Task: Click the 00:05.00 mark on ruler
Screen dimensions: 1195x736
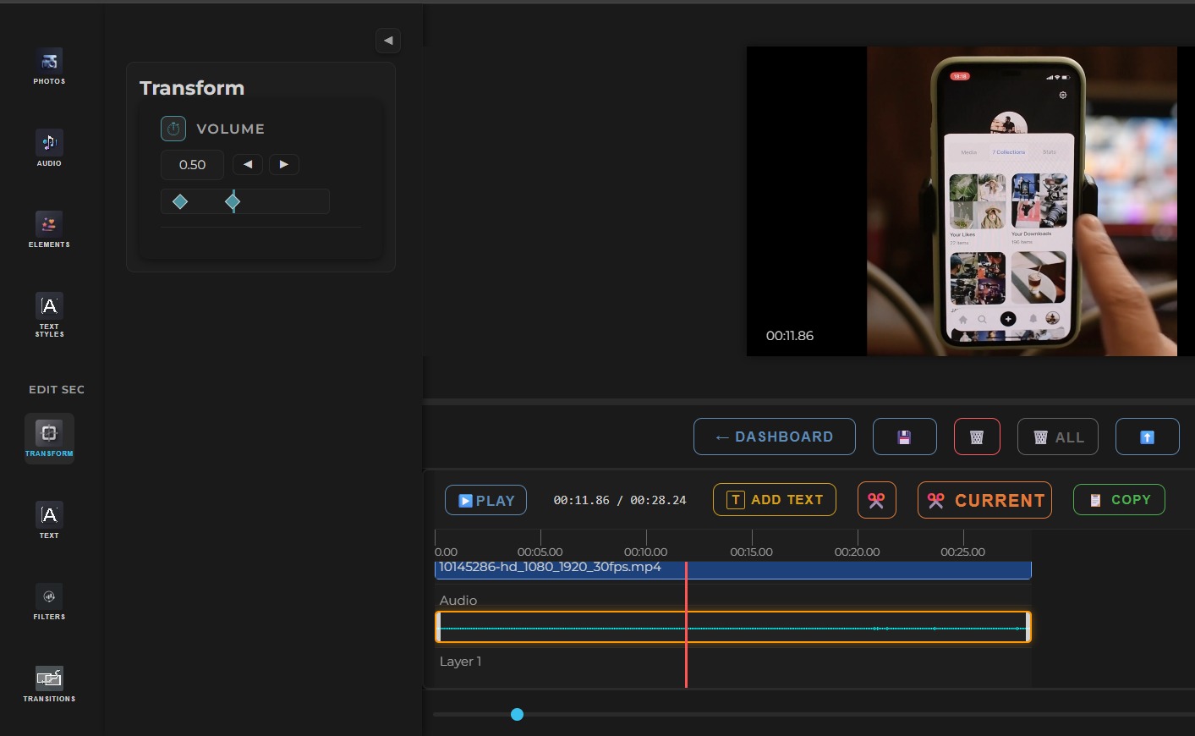Action: [540, 552]
